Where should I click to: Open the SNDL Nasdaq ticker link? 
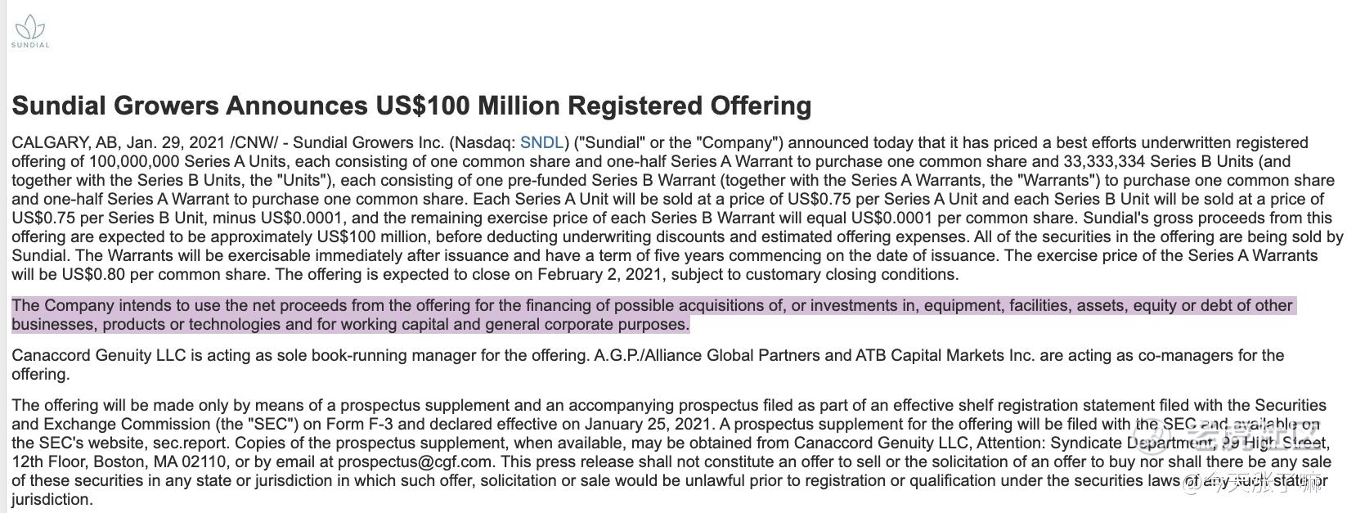(x=541, y=142)
